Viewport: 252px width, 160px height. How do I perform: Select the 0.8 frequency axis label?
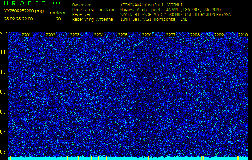tap(3, 112)
